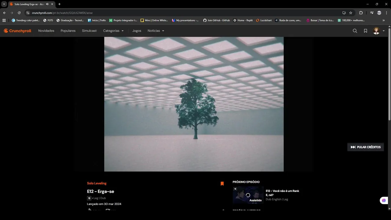The height and width of the screenshot is (220, 391).
Task: Open Chrome three-dot menu
Action: pyautogui.click(x=386, y=13)
